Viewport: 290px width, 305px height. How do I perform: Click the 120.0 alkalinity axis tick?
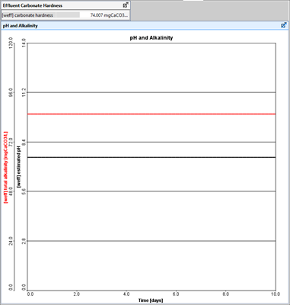tap(11, 43)
